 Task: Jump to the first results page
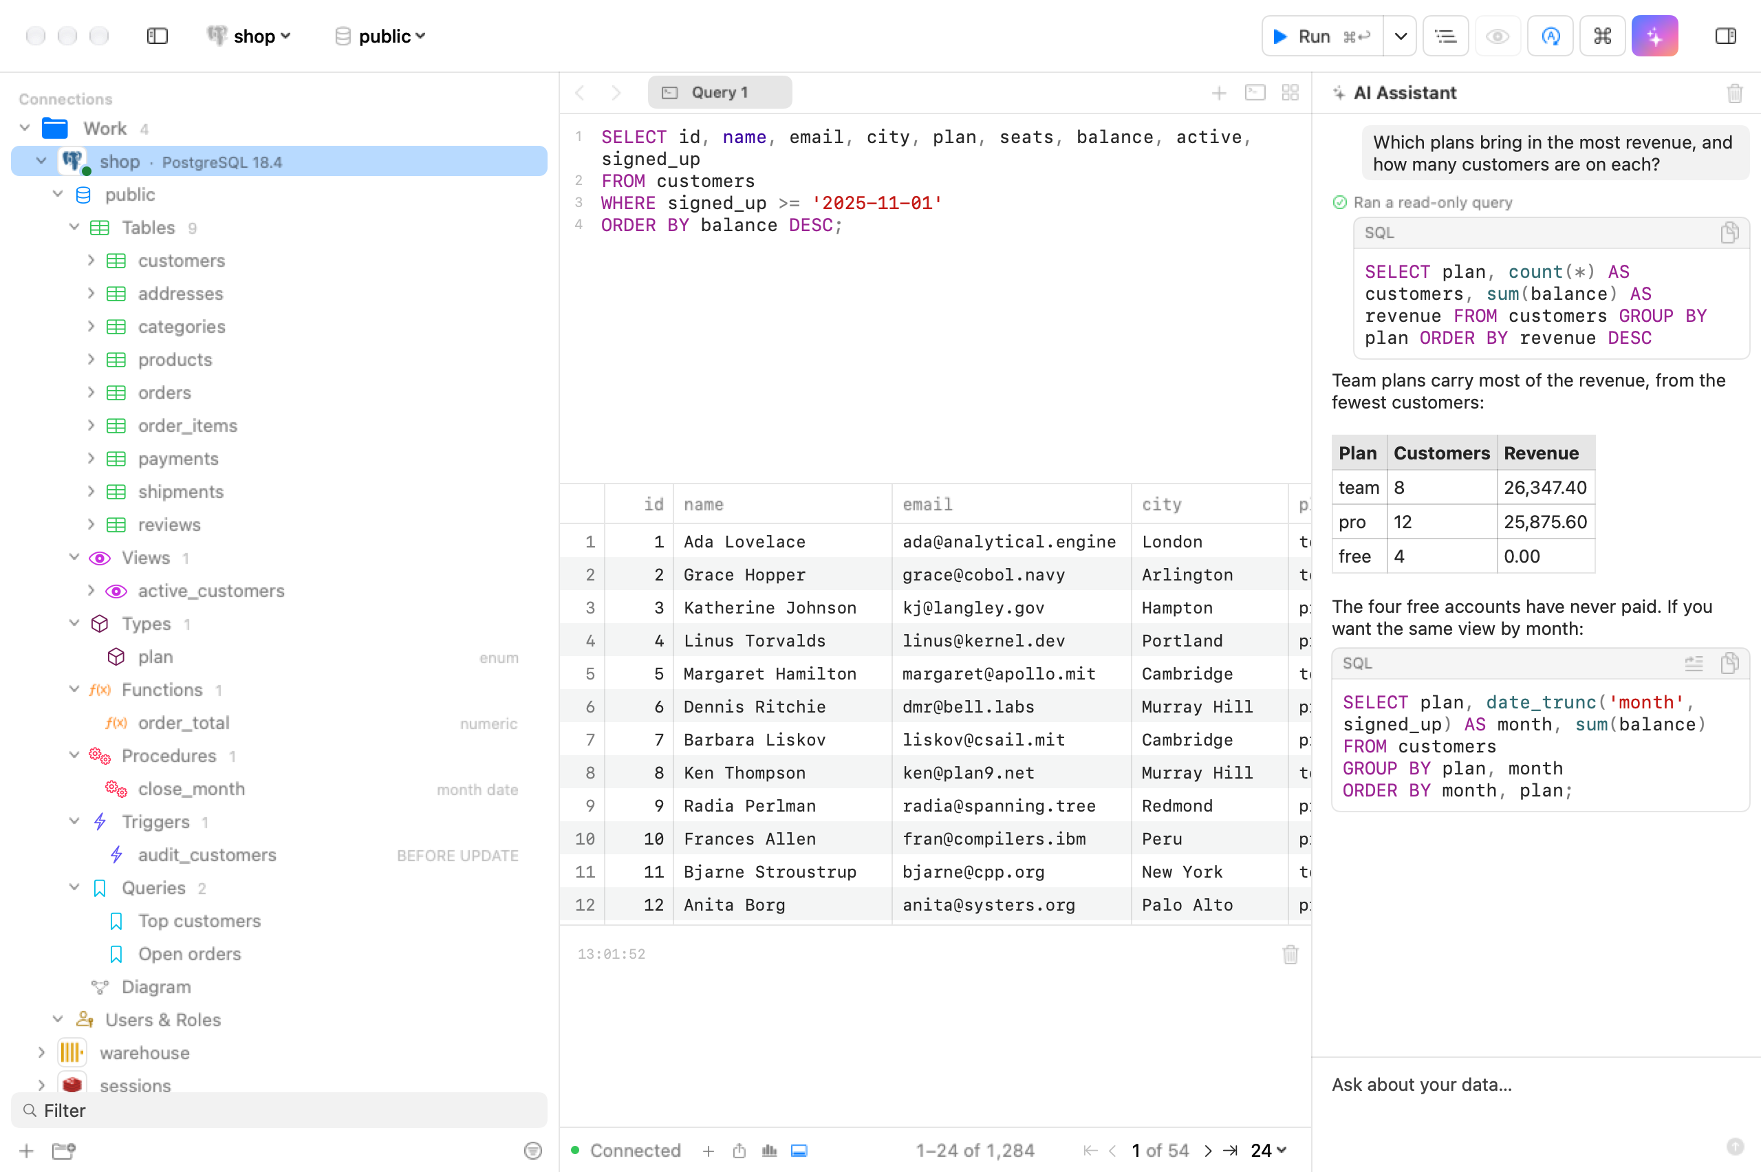[1090, 1150]
